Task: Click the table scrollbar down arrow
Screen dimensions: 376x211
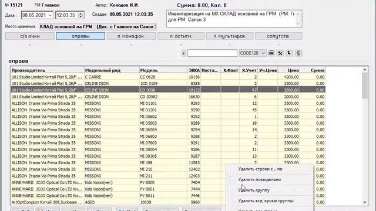Action: pyautogui.click(x=365, y=202)
